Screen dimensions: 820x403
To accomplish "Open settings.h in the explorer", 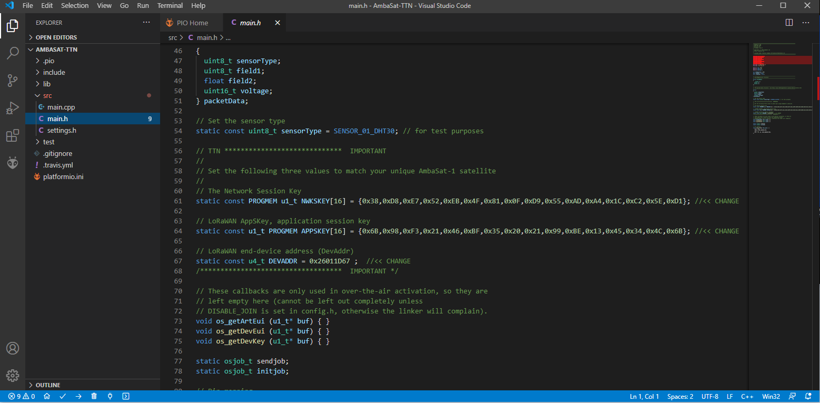I will [x=93, y=131].
